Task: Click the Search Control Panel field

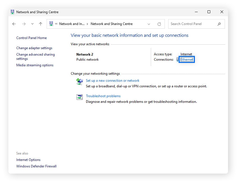Action: pos(196,24)
